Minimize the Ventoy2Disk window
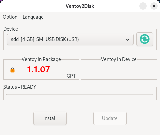The height and width of the screenshot is (135, 160). click(x=143, y=6)
